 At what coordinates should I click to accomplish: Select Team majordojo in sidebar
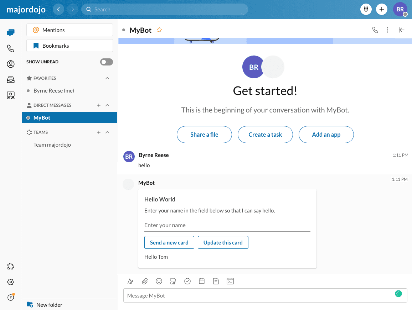pyautogui.click(x=52, y=145)
